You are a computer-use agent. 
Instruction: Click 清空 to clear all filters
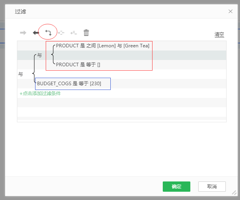point(219,35)
